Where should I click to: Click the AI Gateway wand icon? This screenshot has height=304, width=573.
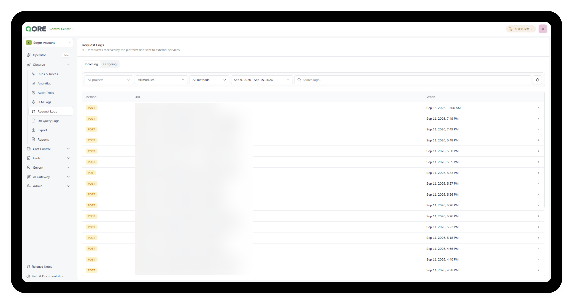(x=29, y=177)
